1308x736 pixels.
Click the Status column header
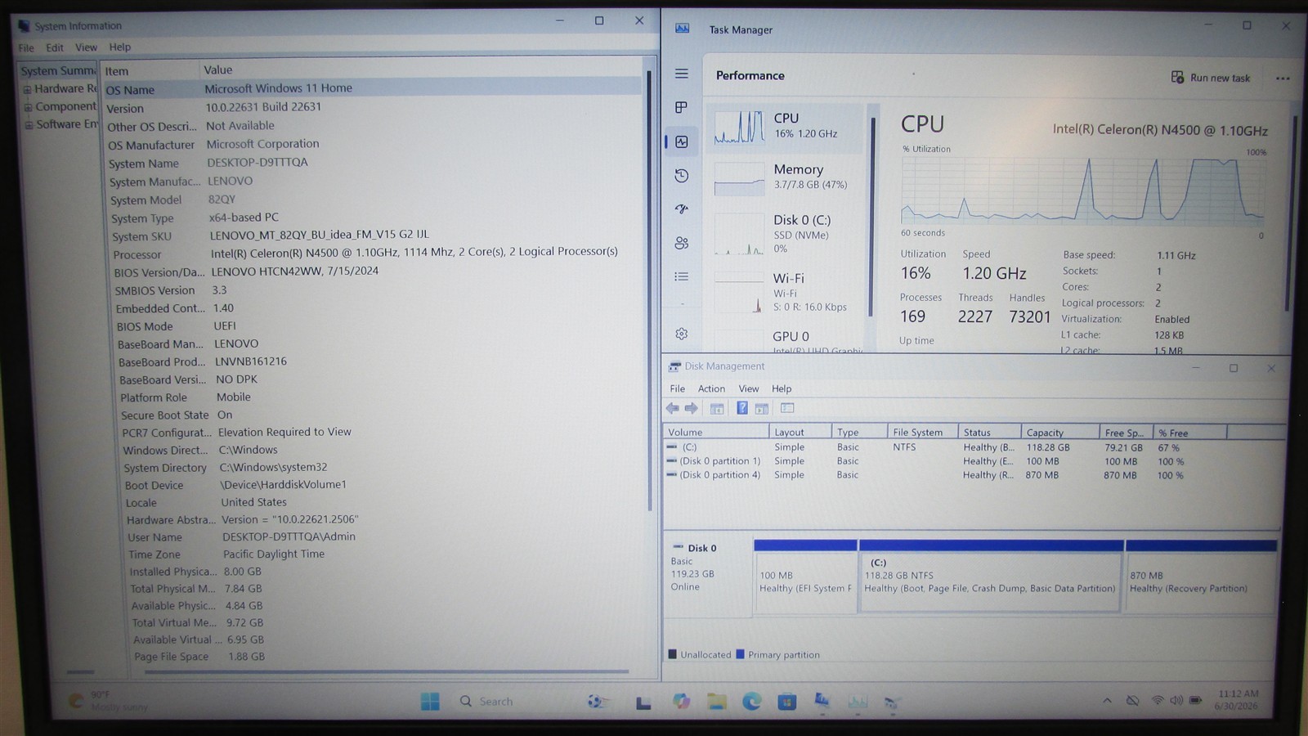(x=989, y=432)
